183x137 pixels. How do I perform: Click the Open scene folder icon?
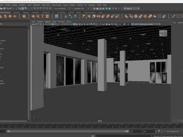coord(1,8)
